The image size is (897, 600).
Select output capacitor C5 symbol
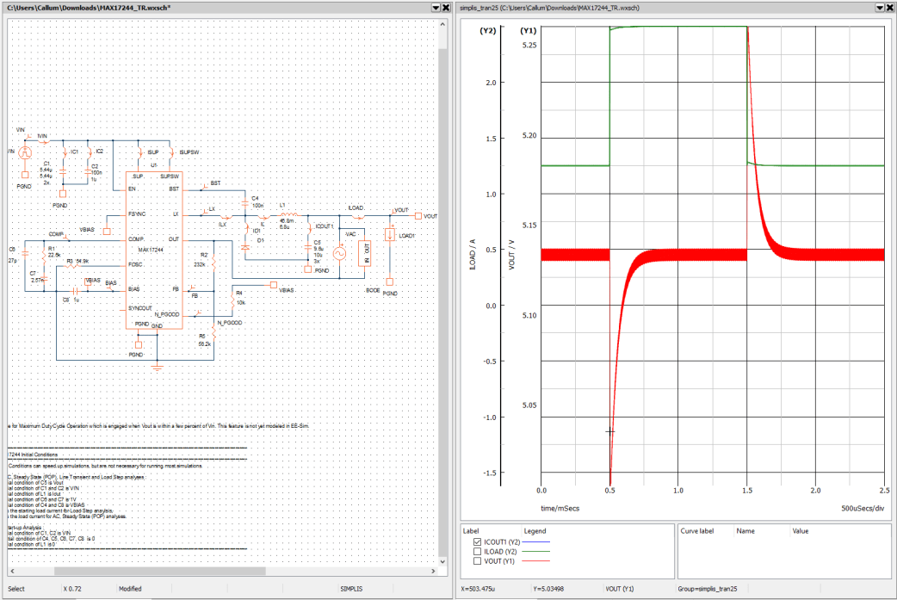(x=308, y=247)
